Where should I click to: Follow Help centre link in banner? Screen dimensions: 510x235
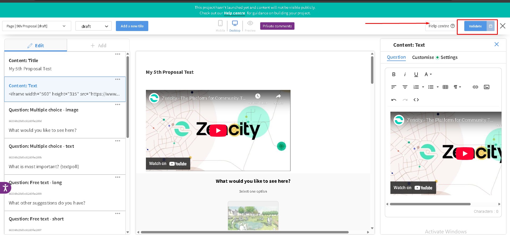coord(234,13)
